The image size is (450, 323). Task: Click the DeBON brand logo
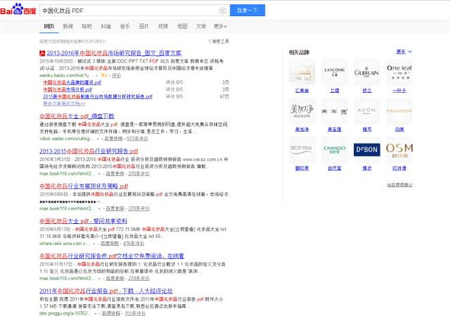tap(367, 150)
